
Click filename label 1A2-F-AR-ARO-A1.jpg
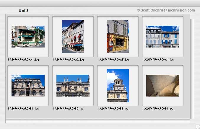pyautogui.click(x=23, y=60)
